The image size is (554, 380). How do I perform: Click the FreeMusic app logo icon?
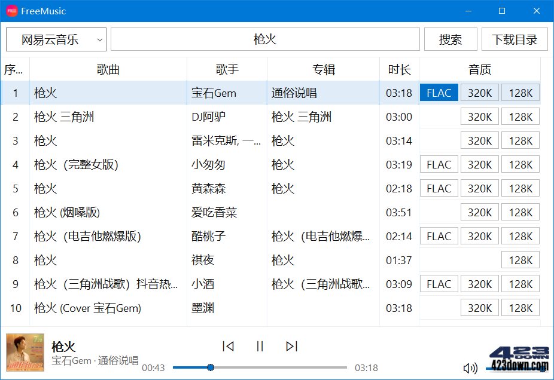pyautogui.click(x=11, y=11)
